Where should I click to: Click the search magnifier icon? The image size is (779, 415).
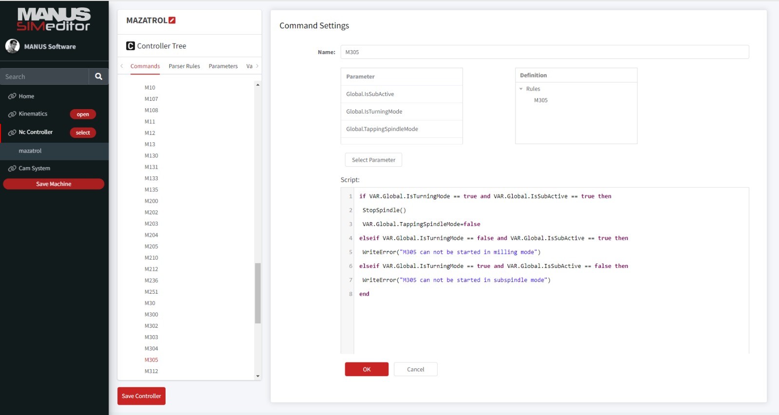tap(98, 76)
